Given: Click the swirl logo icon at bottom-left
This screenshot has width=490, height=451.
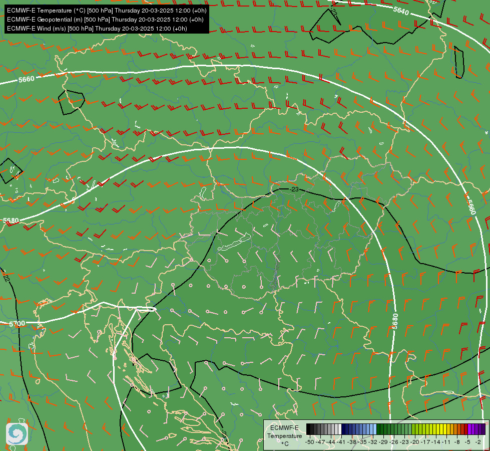Looking at the screenshot, I should click(x=17, y=434).
